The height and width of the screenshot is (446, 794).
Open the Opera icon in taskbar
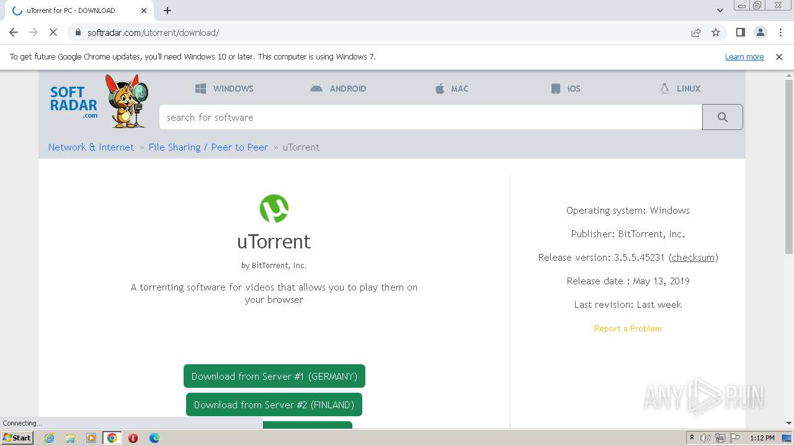[133, 438]
